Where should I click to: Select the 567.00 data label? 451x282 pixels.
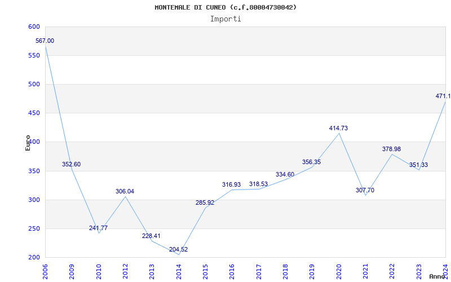click(x=45, y=41)
